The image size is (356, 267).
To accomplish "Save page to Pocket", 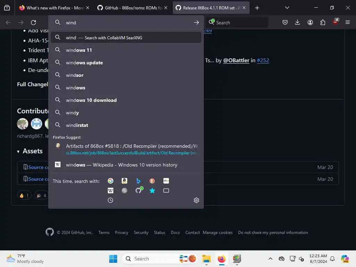I will click(285, 22).
